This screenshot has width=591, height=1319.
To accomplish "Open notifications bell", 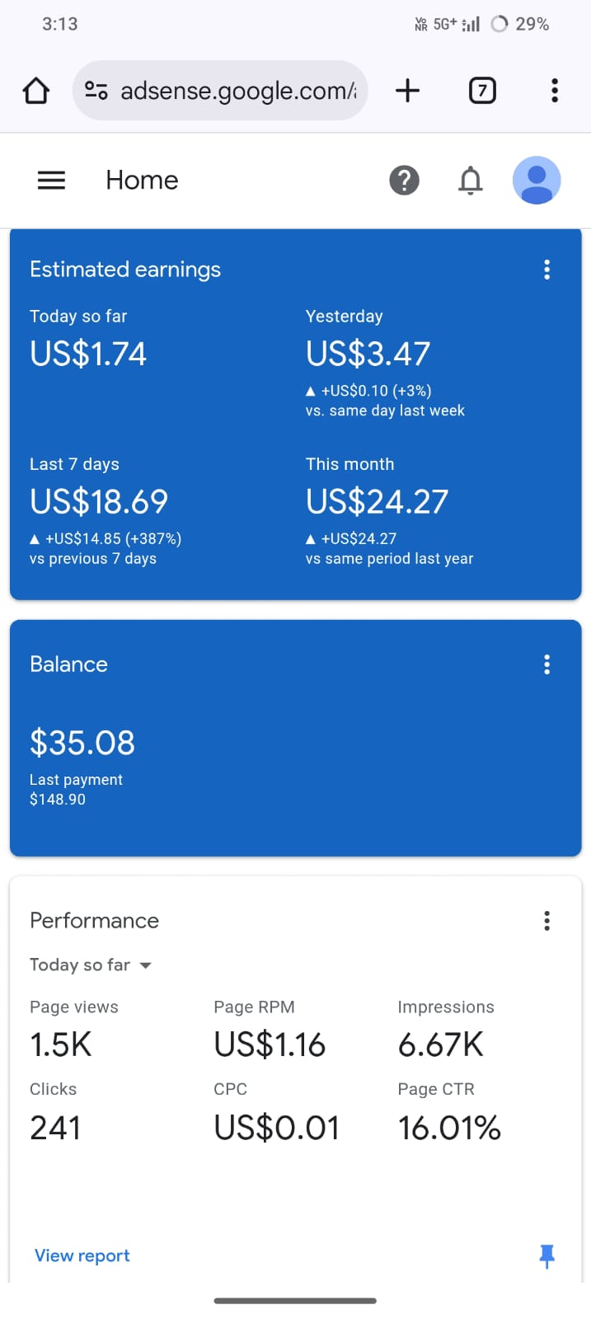I will click(470, 180).
